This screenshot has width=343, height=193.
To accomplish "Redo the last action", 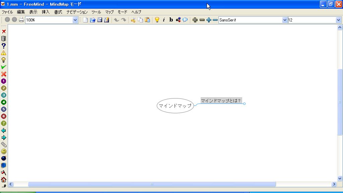I will 124,20.
